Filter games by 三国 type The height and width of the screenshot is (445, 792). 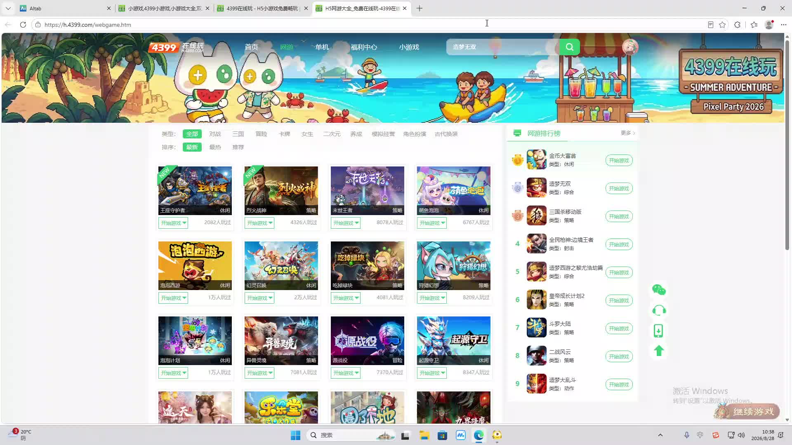(x=238, y=134)
